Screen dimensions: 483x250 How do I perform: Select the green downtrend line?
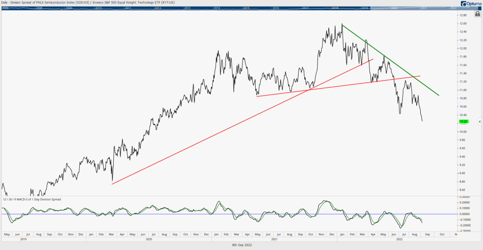coord(391,60)
